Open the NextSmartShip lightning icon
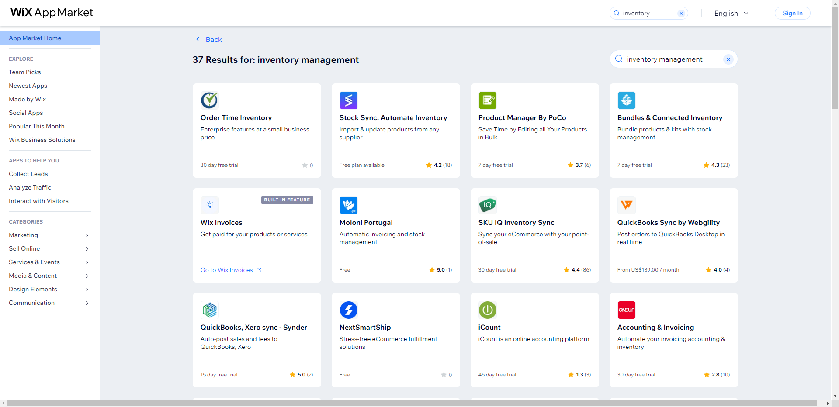This screenshot has height=407, width=839. (x=348, y=310)
